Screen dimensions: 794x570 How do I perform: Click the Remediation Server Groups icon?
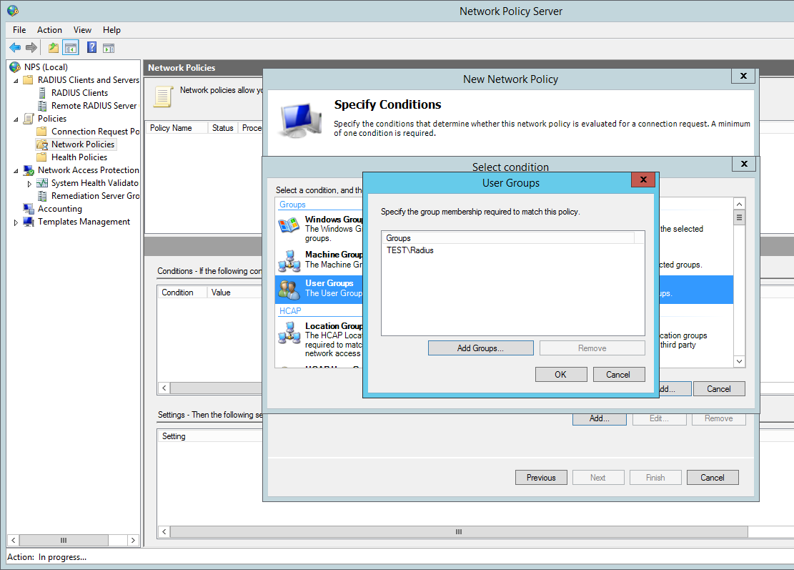[43, 196]
